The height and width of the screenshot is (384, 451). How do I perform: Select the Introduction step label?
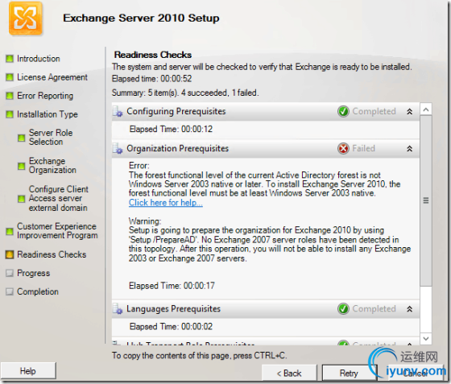tap(39, 59)
